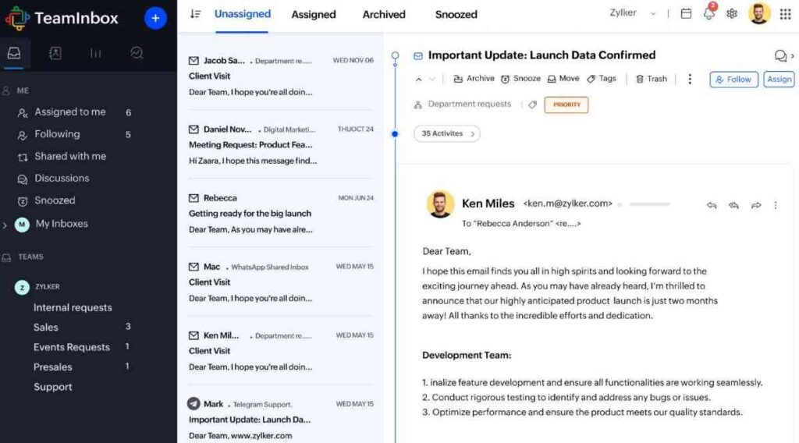
Task: Reply to Ken Miles email
Action: 712,205
